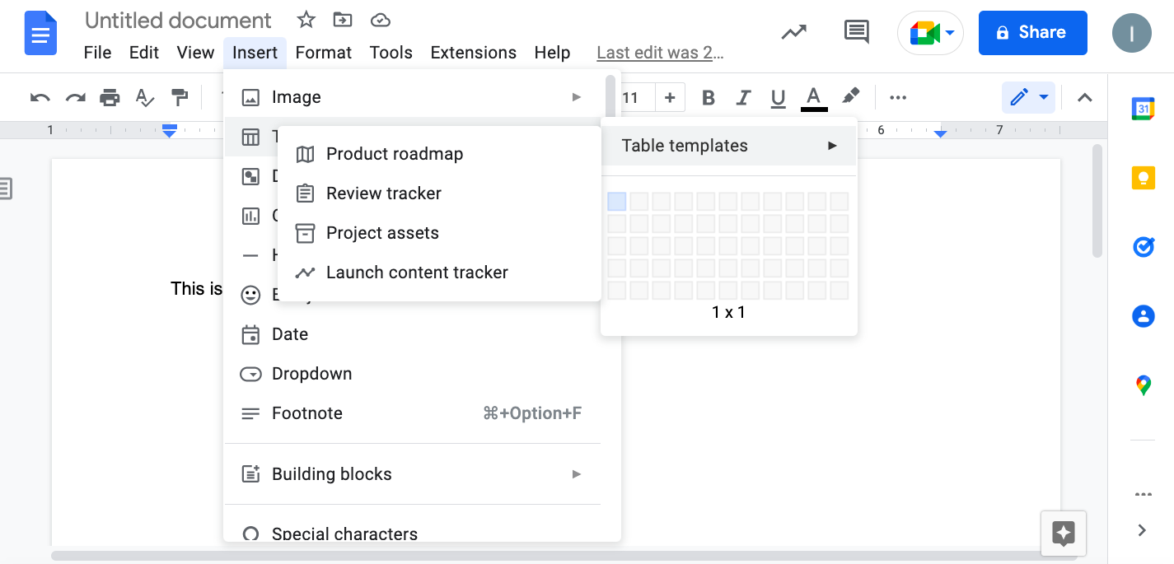Click the Share button
Screen dimensions: 1174x564
click(x=1032, y=32)
